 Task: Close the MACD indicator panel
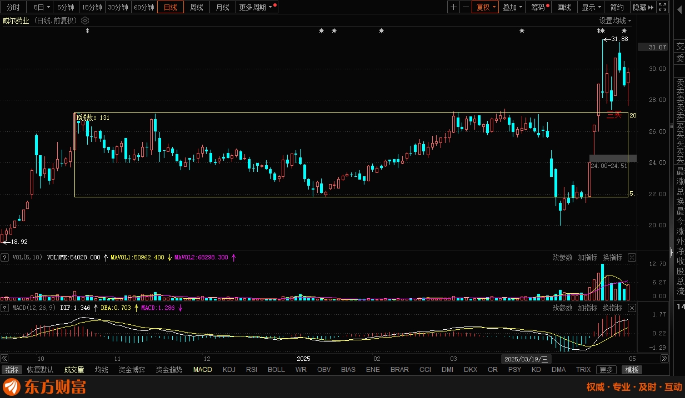[x=632, y=307]
